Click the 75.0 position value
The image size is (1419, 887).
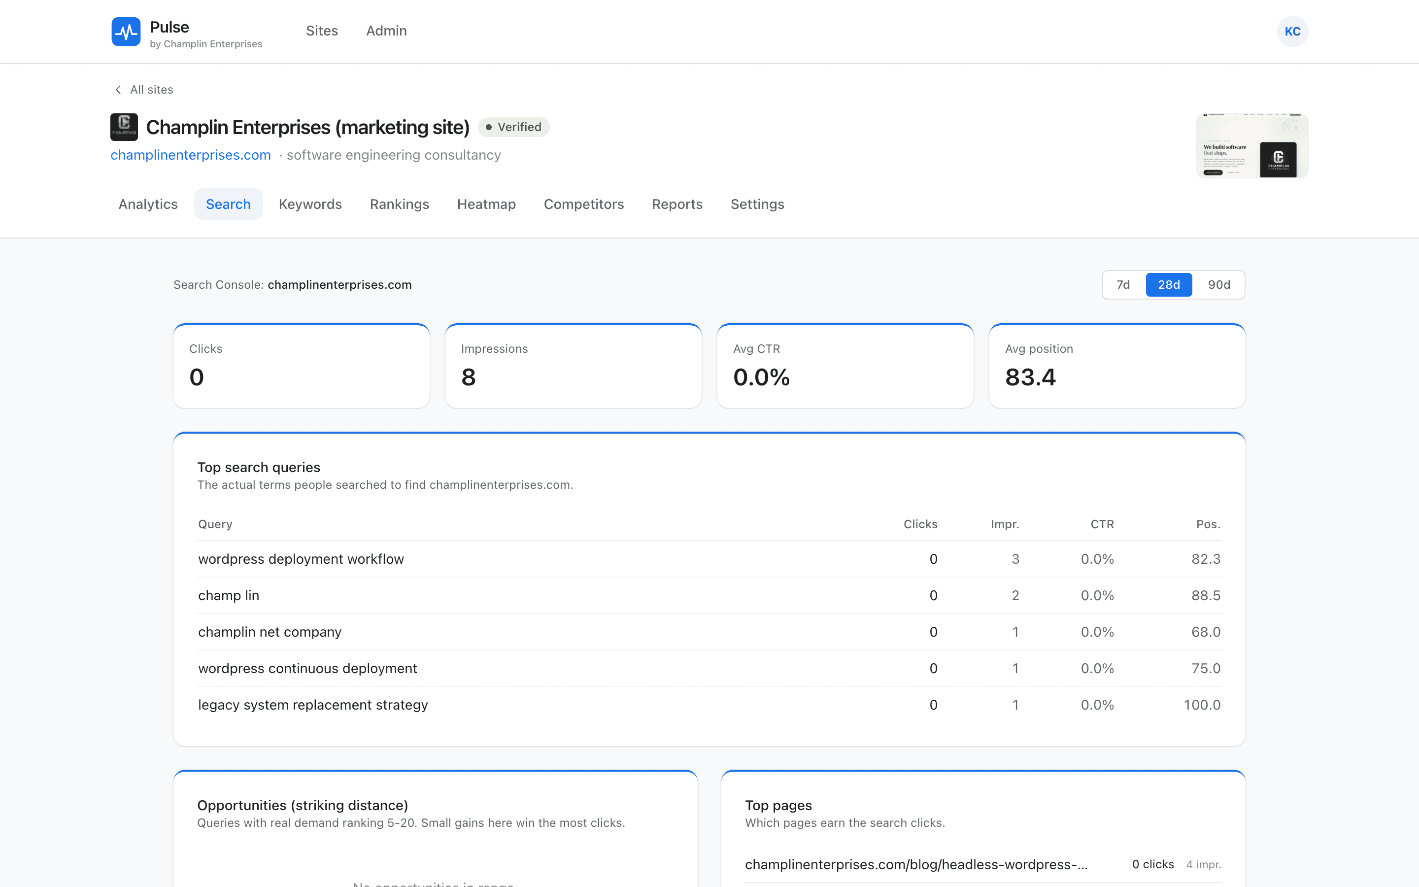click(1206, 668)
